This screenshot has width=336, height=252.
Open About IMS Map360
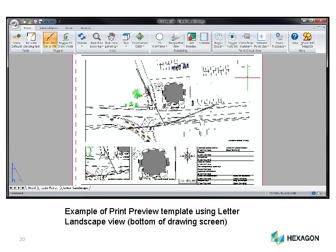coord(307,40)
